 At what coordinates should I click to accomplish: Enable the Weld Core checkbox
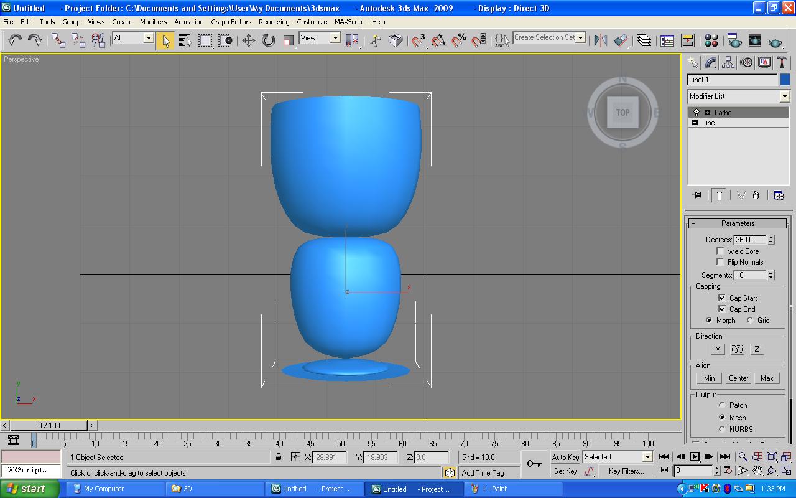coord(720,251)
